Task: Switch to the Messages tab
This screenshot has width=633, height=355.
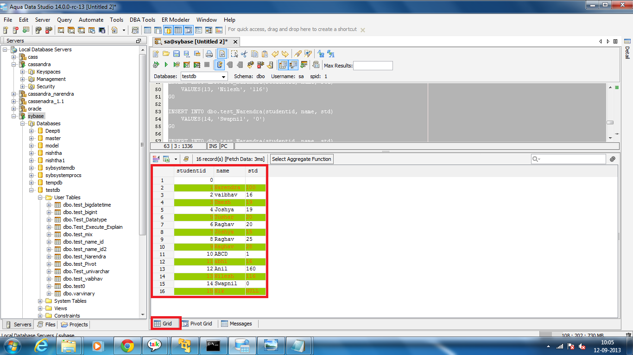Action: click(x=236, y=324)
